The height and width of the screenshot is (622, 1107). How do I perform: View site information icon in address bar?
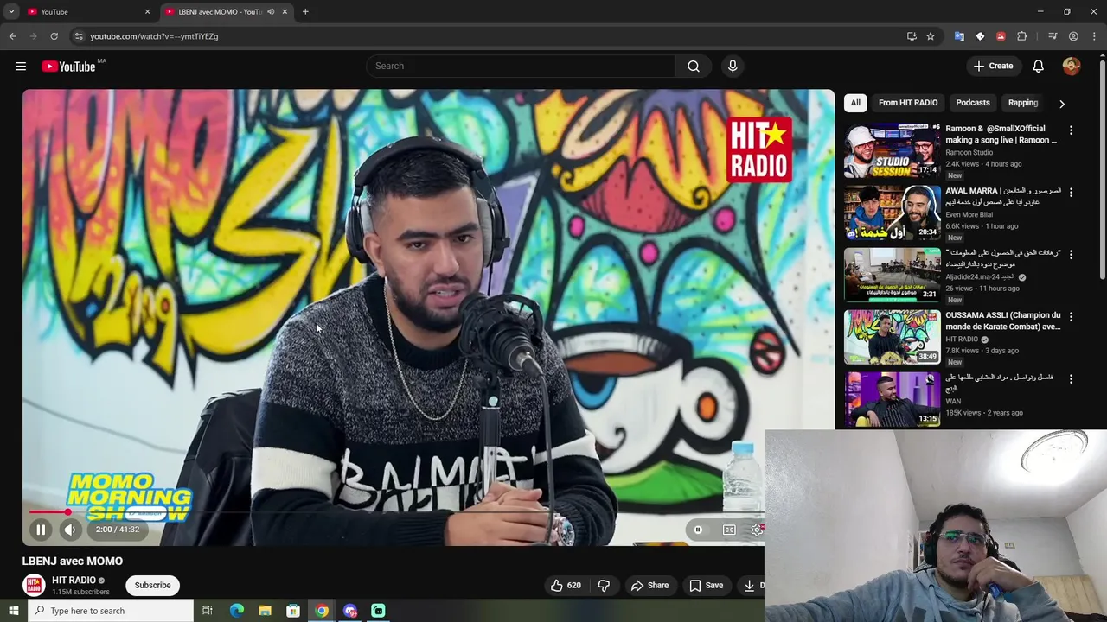pyautogui.click(x=79, y=36)
